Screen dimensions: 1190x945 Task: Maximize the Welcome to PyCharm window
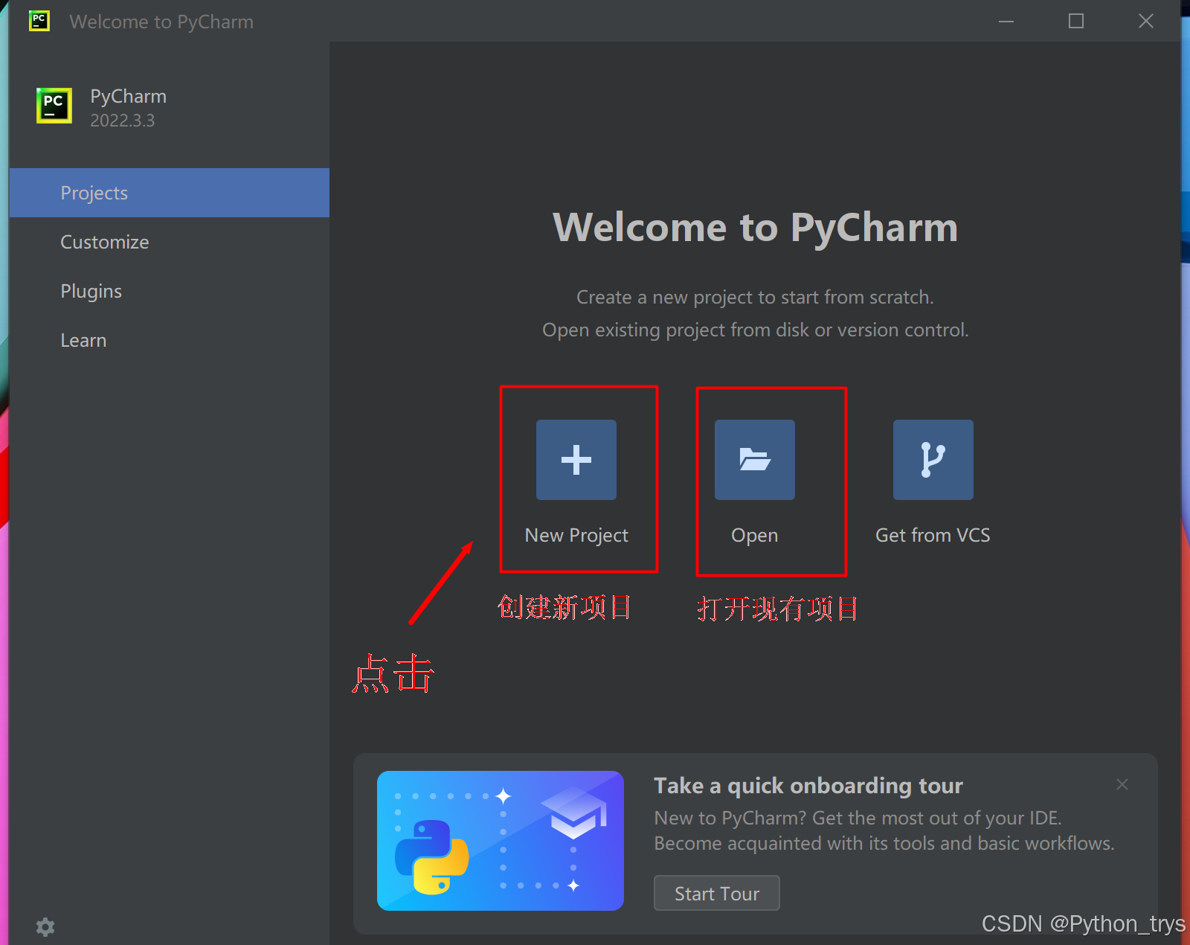(1076, 22)
